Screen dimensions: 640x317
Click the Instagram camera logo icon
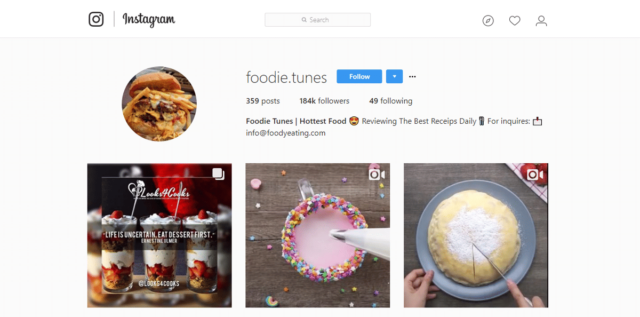click(x=96, y=19)
